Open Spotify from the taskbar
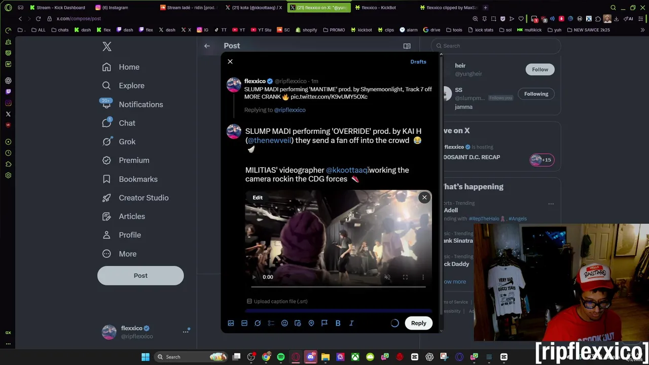The width and height of the screenshot is (649, 365). pyautogui.click(x=281, y=357)
